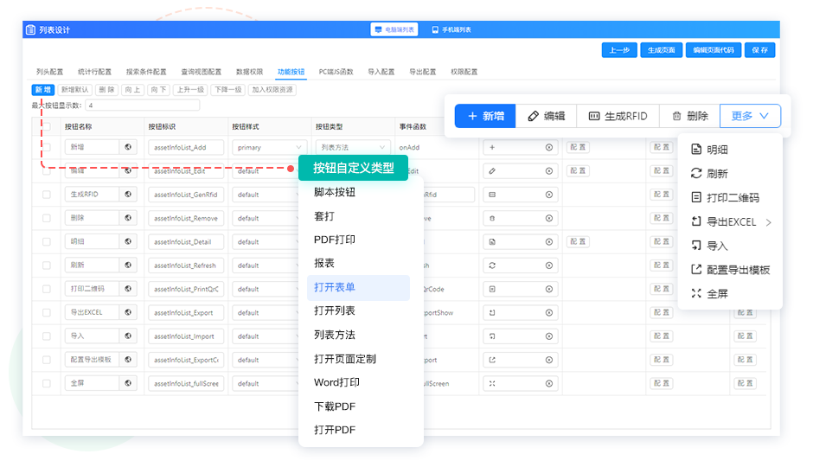Click the fullscreen icon entry 全屏 in the 更多 menu
This screenshot has height=467, width=813.
709,294
